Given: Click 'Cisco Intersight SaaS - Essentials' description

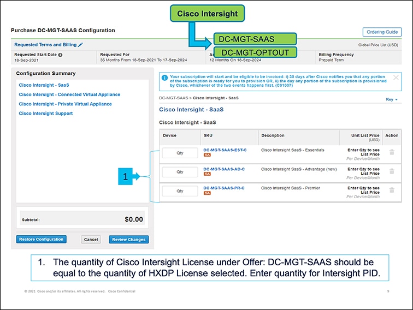Looking at the screenshot, I should click(x=293, y=150).
